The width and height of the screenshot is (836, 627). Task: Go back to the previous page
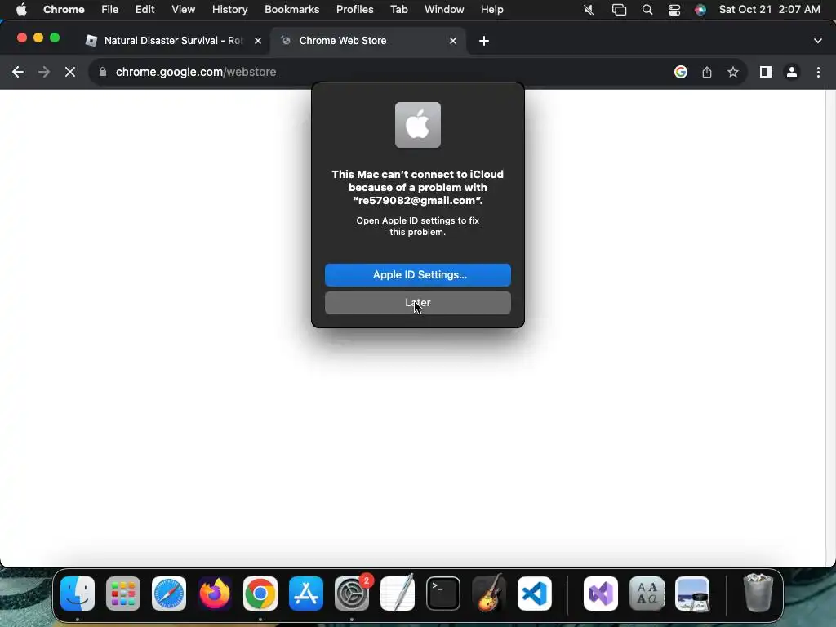[18, 72]
